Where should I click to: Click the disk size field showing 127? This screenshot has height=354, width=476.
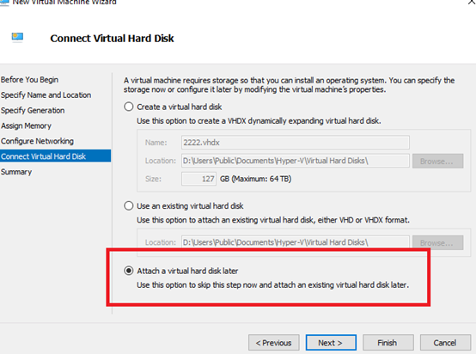tap(198, 179)
